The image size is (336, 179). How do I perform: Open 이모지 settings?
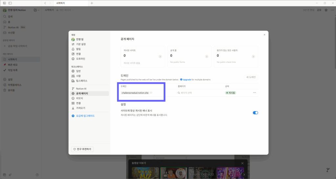click(x=89, y=98)
